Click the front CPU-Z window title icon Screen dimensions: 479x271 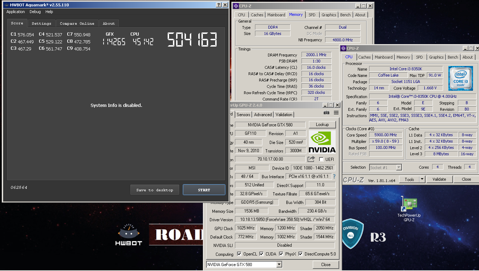[x=343, y=48]
